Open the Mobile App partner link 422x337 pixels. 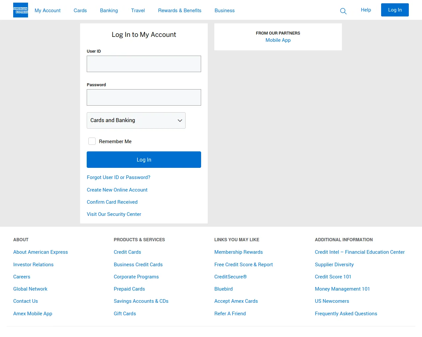pyautogui.click(x=278, y=40)
